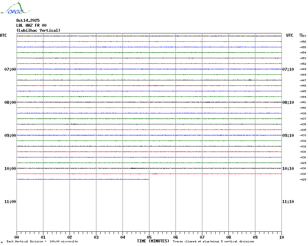Click the 10:00 time label
The height and width of the screenshot is (246, 308).
tap(10, 169)
